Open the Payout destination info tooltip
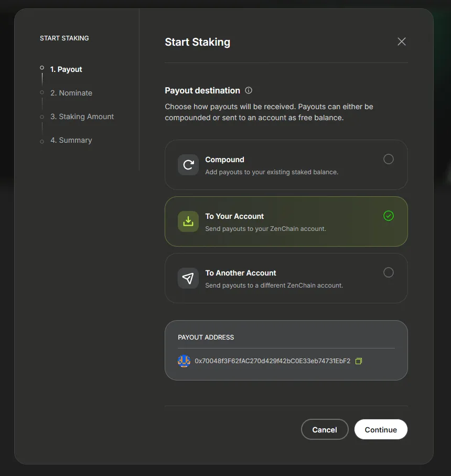 pos(249,90)
